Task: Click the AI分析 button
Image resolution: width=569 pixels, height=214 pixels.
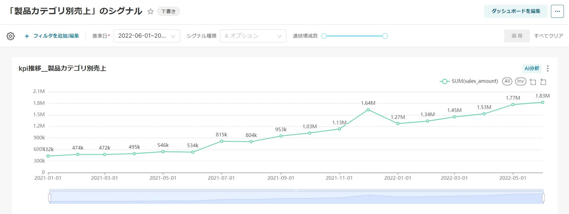Action: point(532,69)
